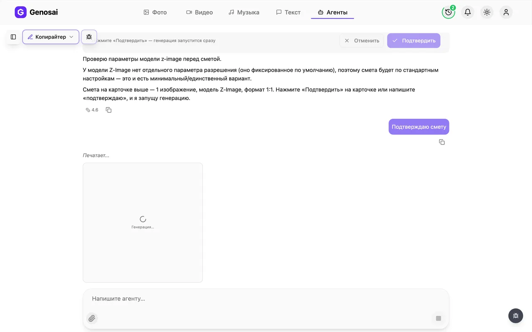Attach a file with paperclip icon
The width and height of the screenshot is (532, 332).
coord(92,318)
